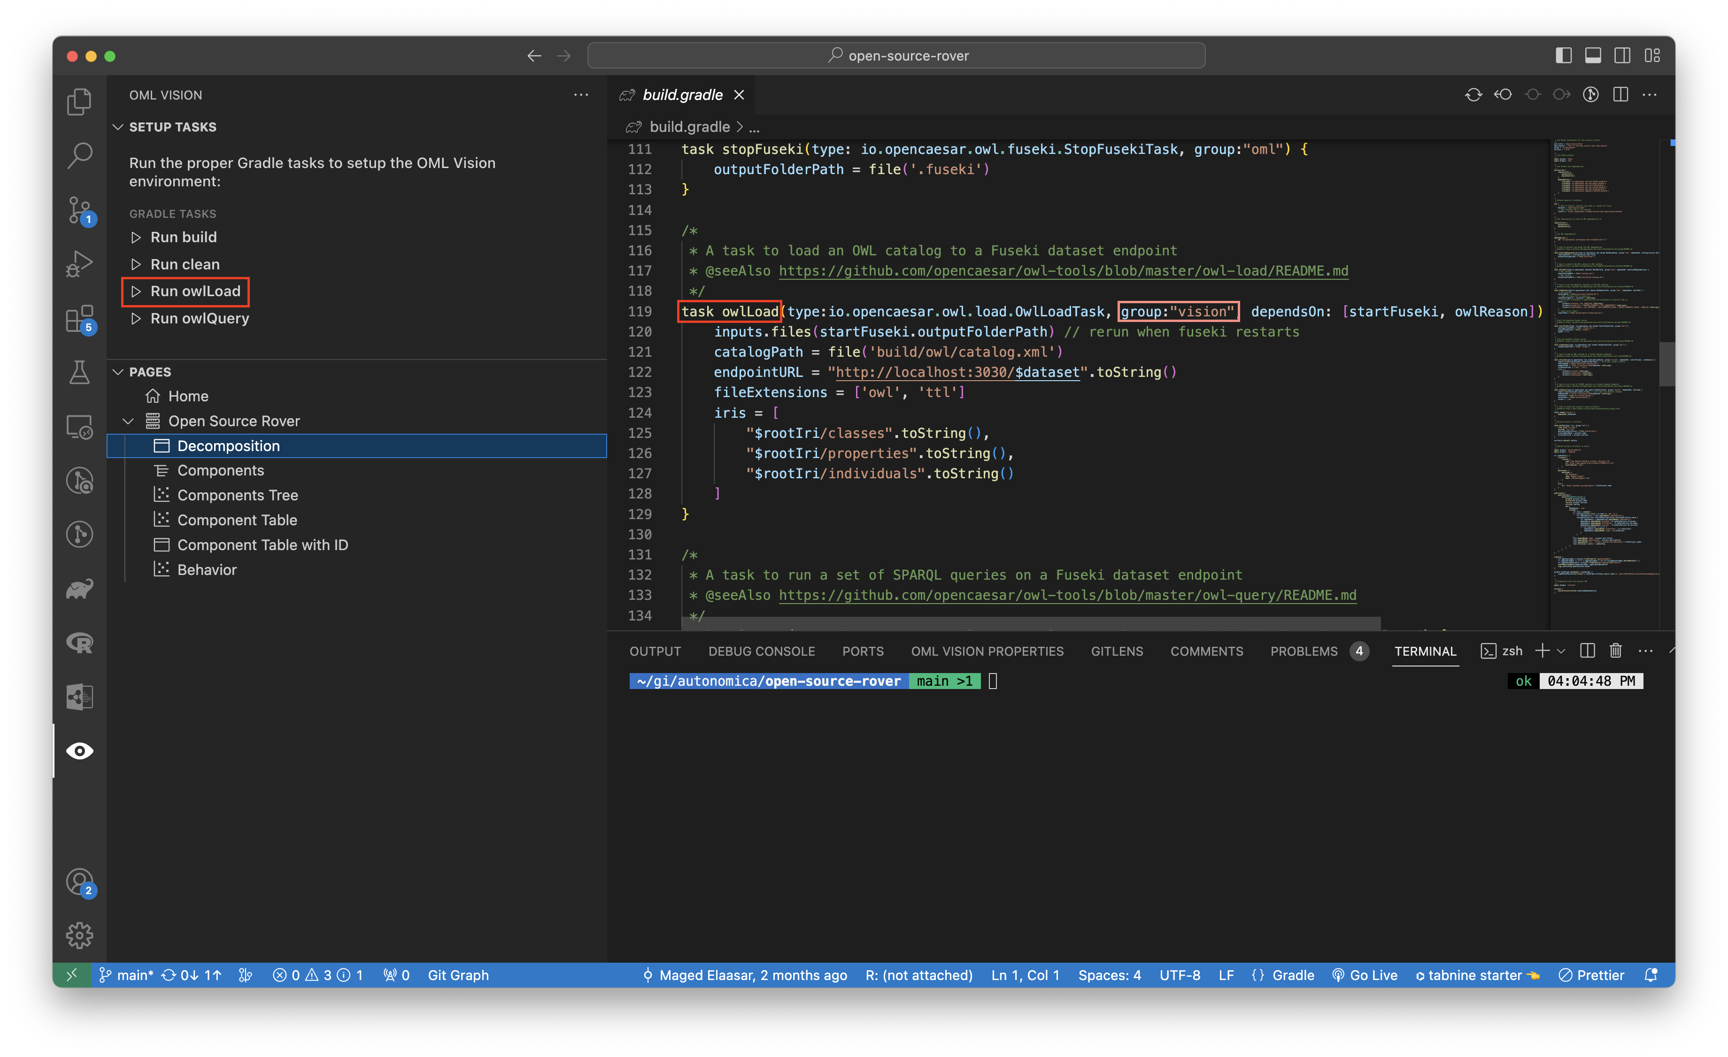Open the Run and Debug view
Image resolution: width=1728 pixels, height=1057 pixels.
(x=79, y=264)
